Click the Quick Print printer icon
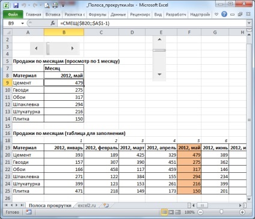Screen dimensions: 255x219 (55, 5)
